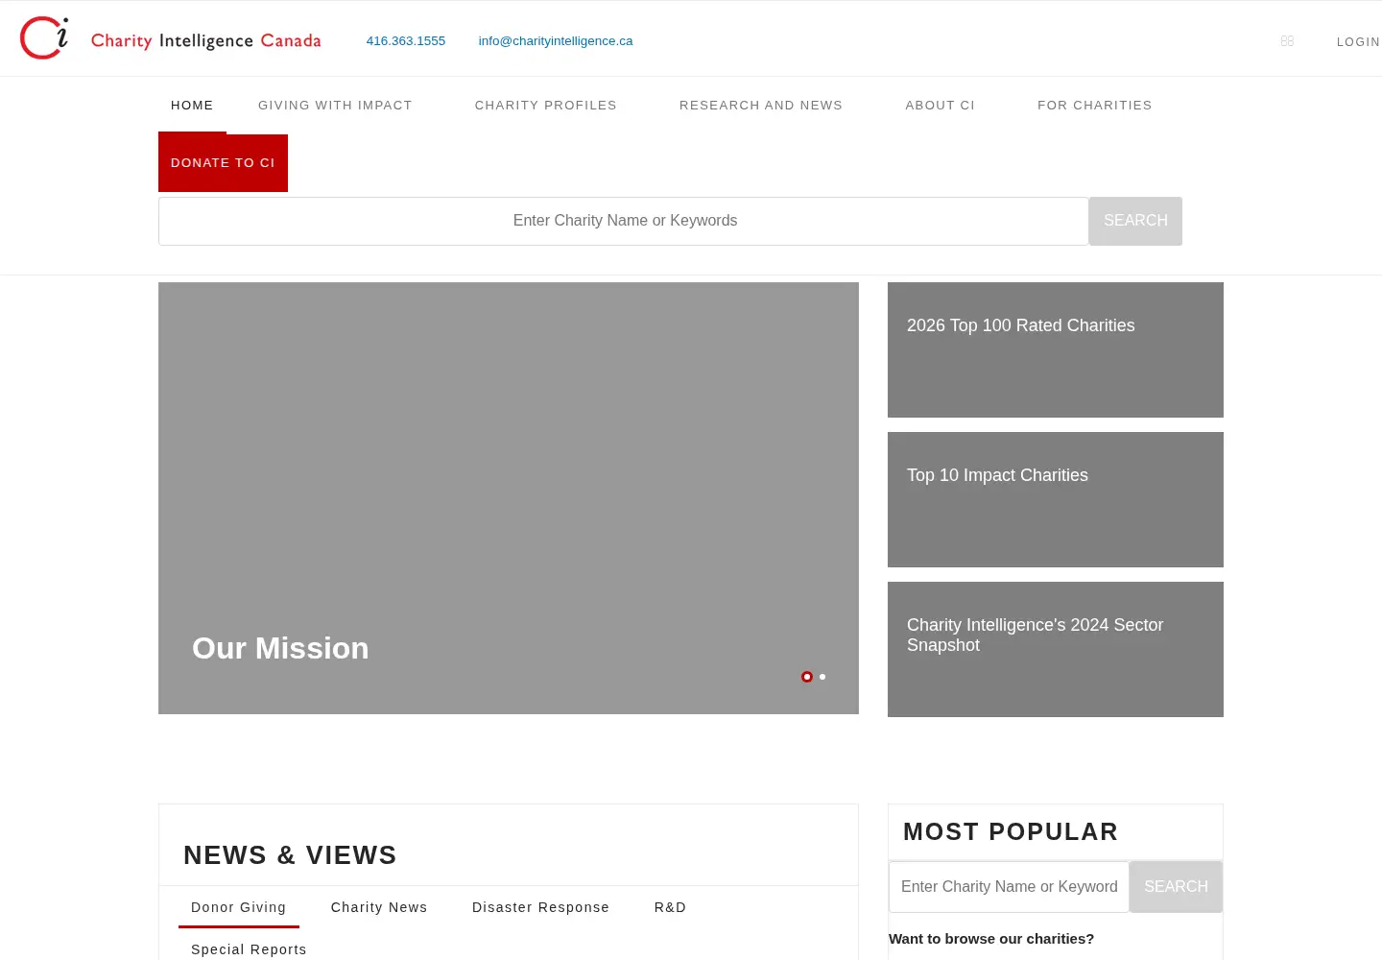The width and height of the screenshot is (1382, 960).
Task: Click the Donate to Ci button
Action: click(223, 163)
